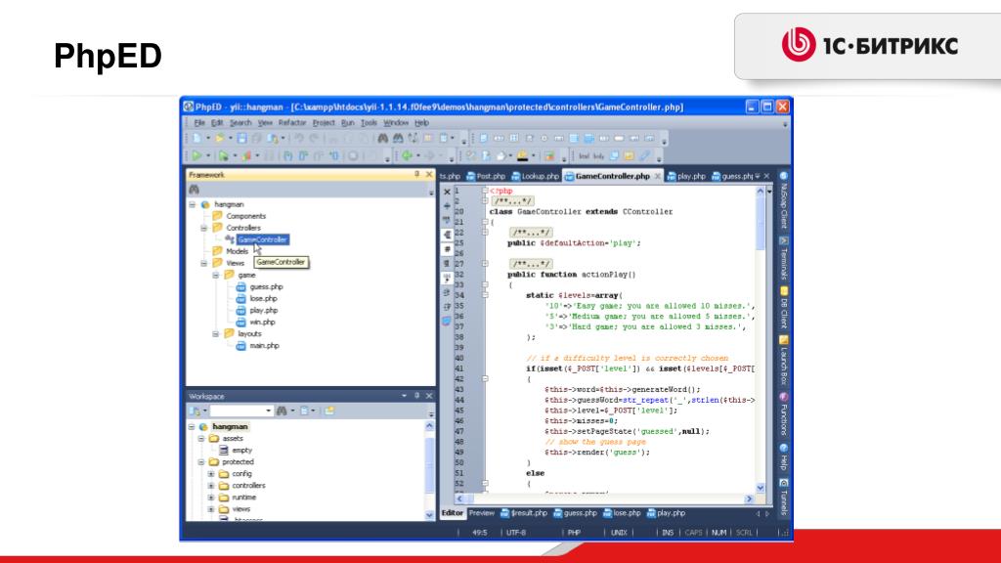Screen dimensions: 1001x563
Task: Click the X icon in editor gutter toolbar
Action: [x=447, y=192]
